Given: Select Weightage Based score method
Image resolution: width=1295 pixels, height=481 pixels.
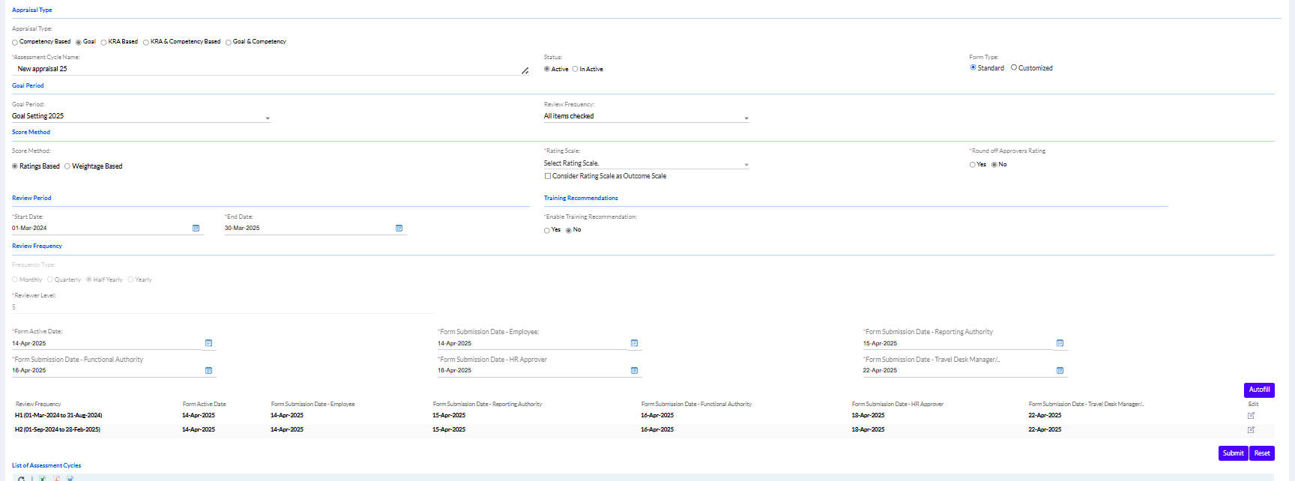Looking at the screenshot, I should 67,166.
